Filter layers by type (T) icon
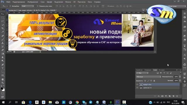 coord(164,73)
